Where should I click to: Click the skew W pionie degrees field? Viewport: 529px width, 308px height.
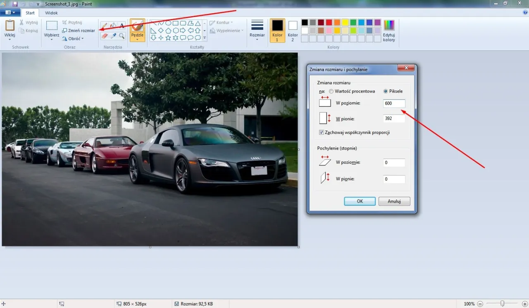[394, 179]
